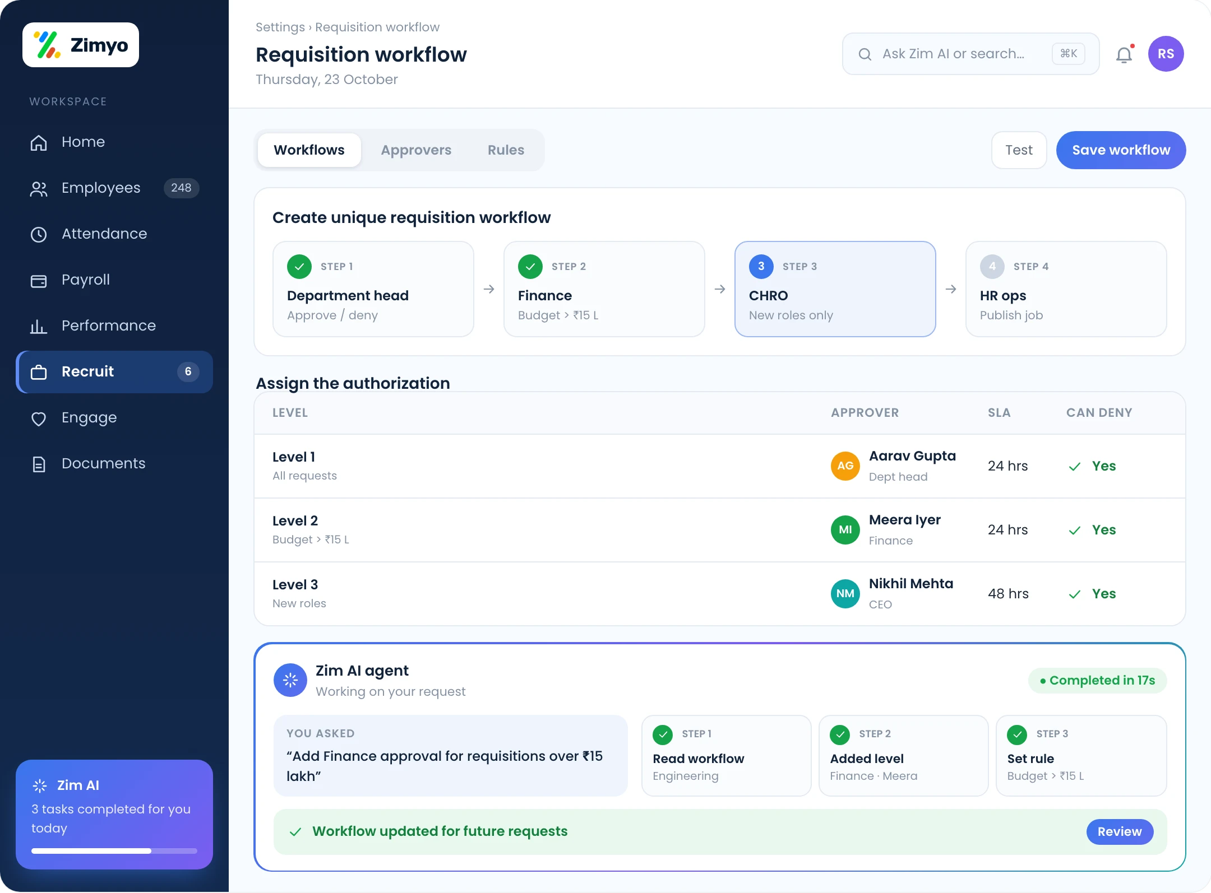Open Employees section
This screenshot has width=1211, height=893.
(x=114, y=188)
